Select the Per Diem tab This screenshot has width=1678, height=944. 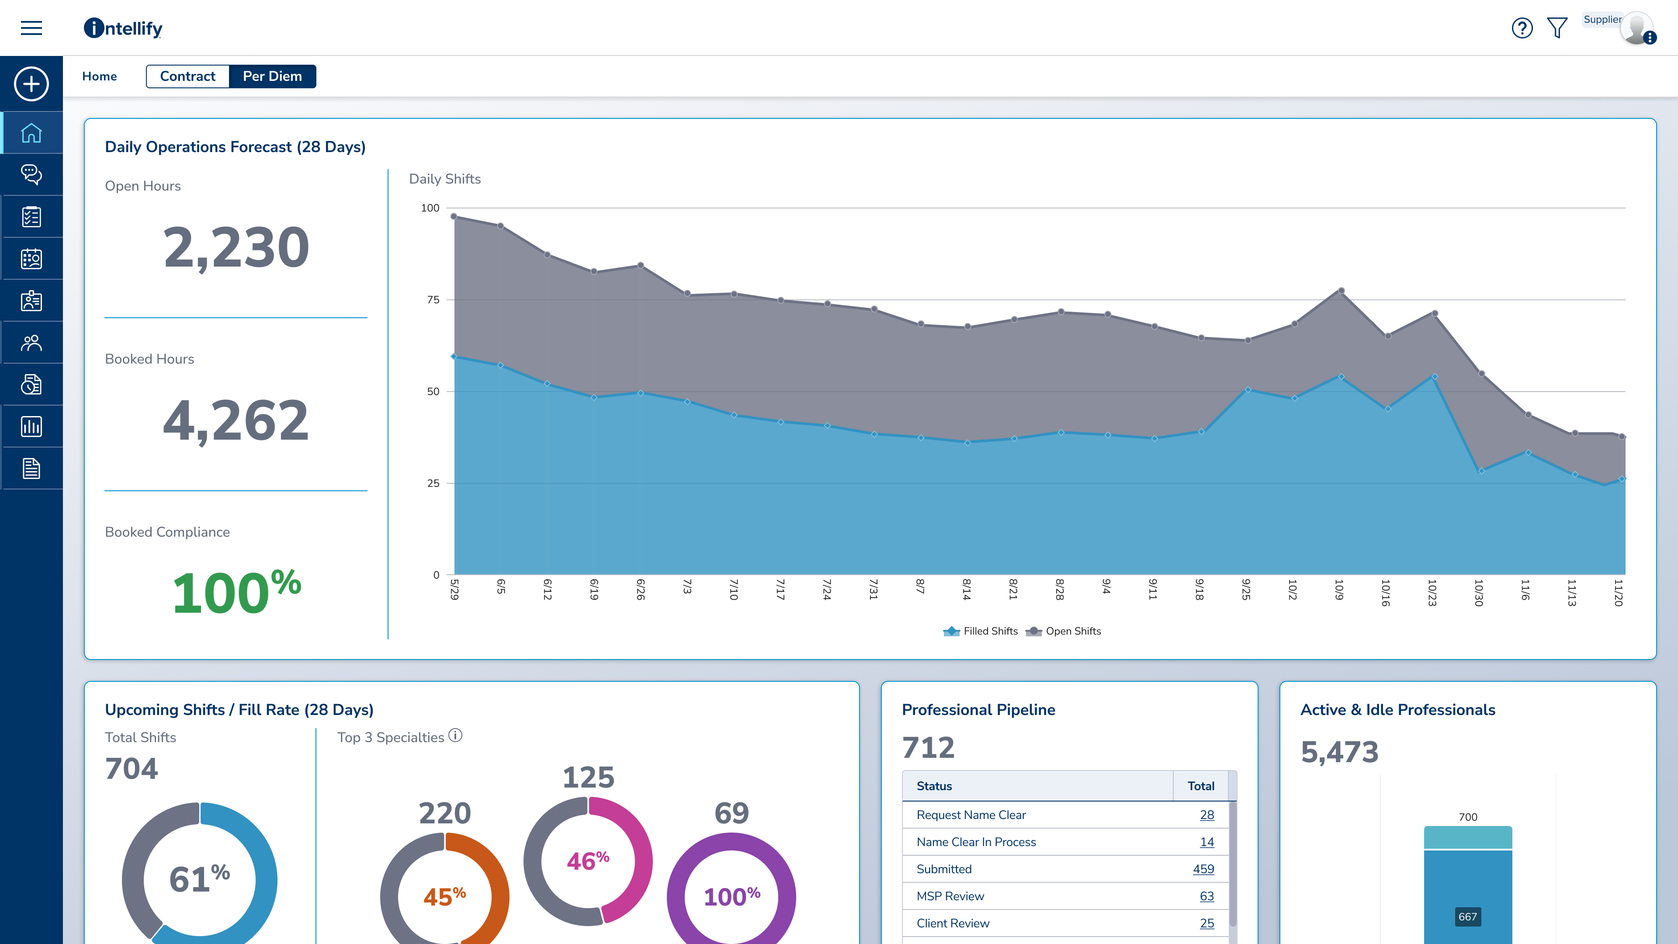coord(272,76)
